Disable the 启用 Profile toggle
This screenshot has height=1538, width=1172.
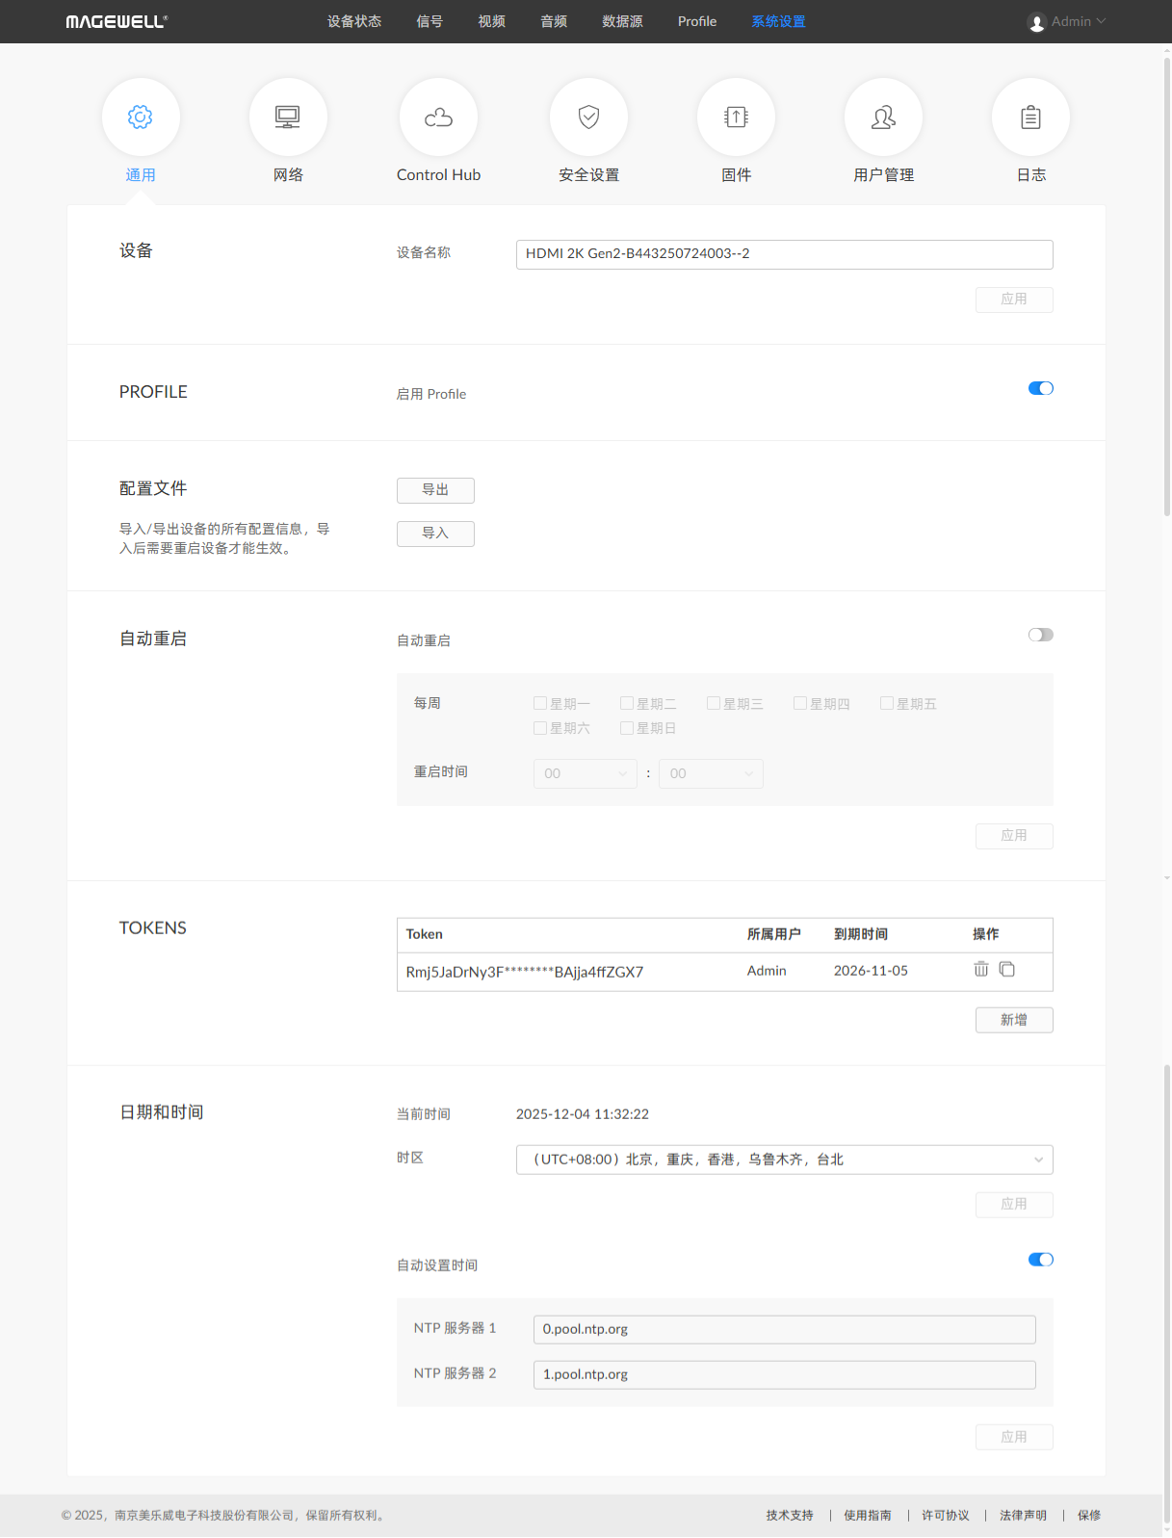(x=1040, y=388)
